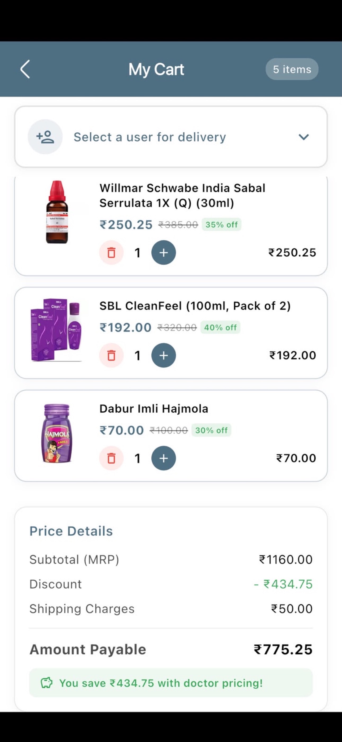Tap SBL CleanFeel (100ml, Pack of 2) title
This screenshot has height=742, width=342.
195,306
